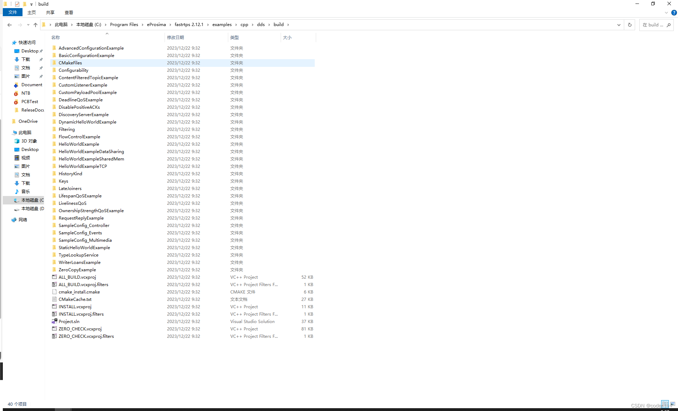Select the TypeLookupService folder name
Viewport: 678px width, 411px height.
click(78, 255)
